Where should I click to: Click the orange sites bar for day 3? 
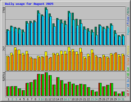16,60
